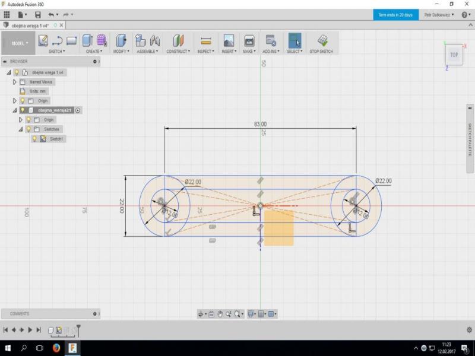Click the Save icon in top bar

point(38,14)
